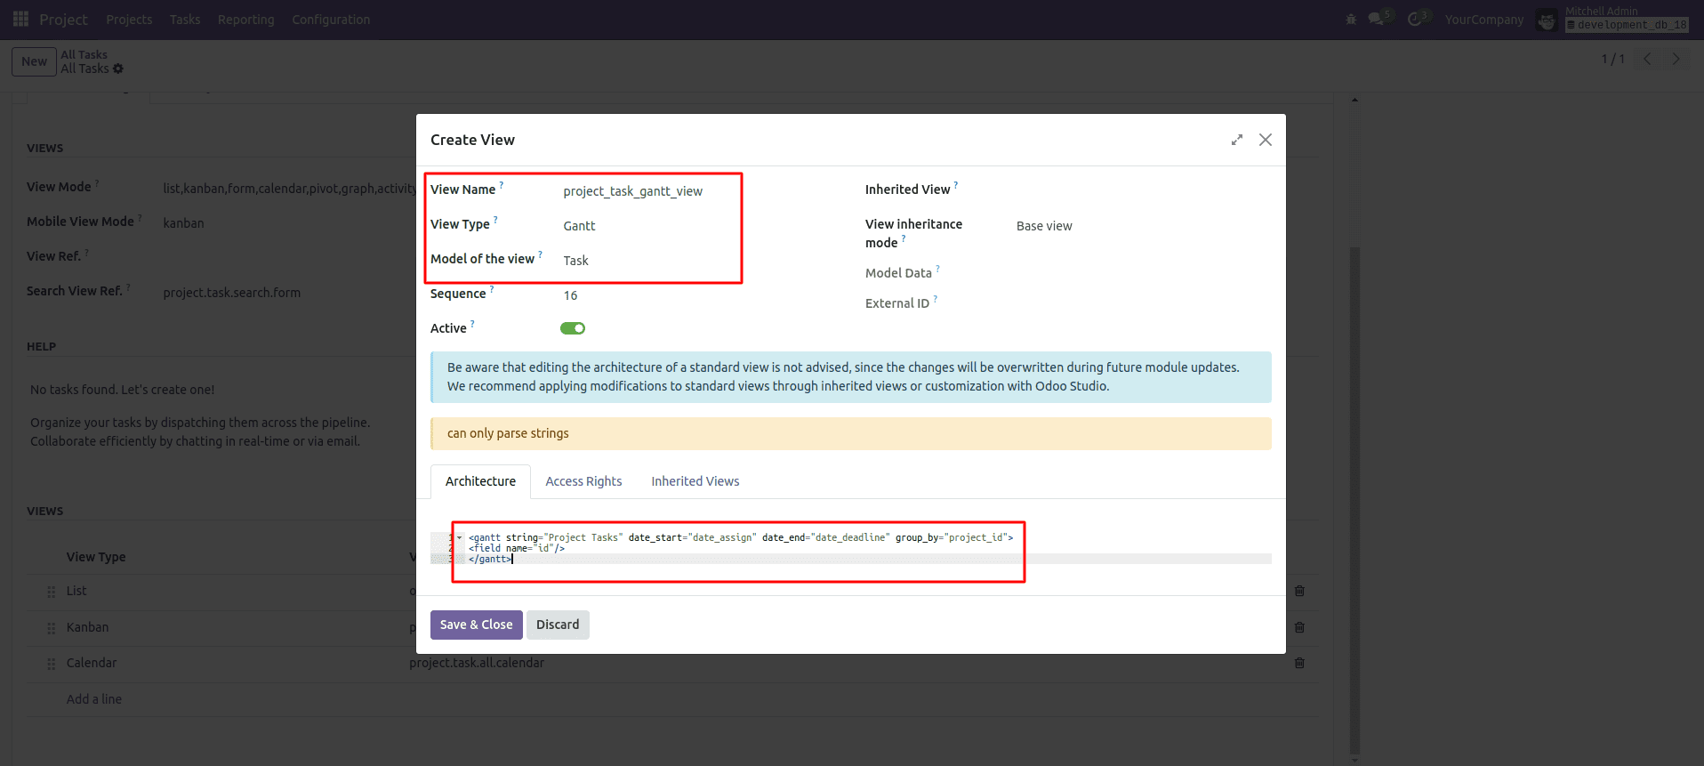Click Mitchell Admin user avatar
Image resolution: width=1704 pixels, height=766 pixels.
click(x=1547, y=20)
